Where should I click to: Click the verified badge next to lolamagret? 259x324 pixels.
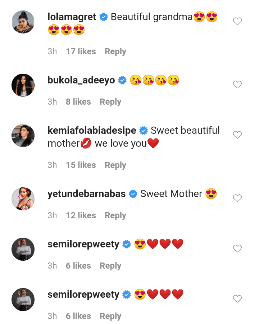(x=104, y=17)
